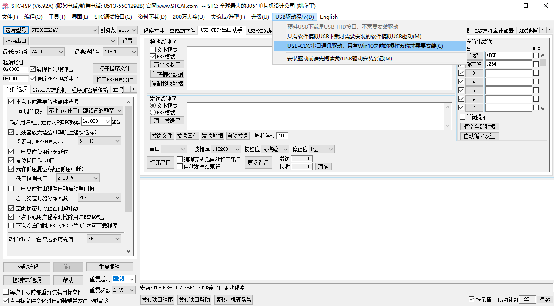
Task: Enable 清除代码缓冲区 checkbox
Action: pyautogui.click(x=33, y=69)
